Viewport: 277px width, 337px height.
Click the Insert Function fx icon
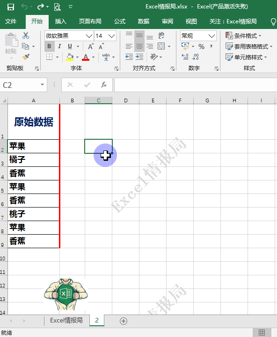pyautogui.click(x=104, y=85)
